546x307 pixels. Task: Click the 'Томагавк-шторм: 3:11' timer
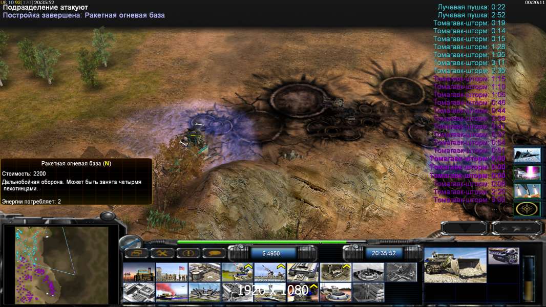(469, 62)
